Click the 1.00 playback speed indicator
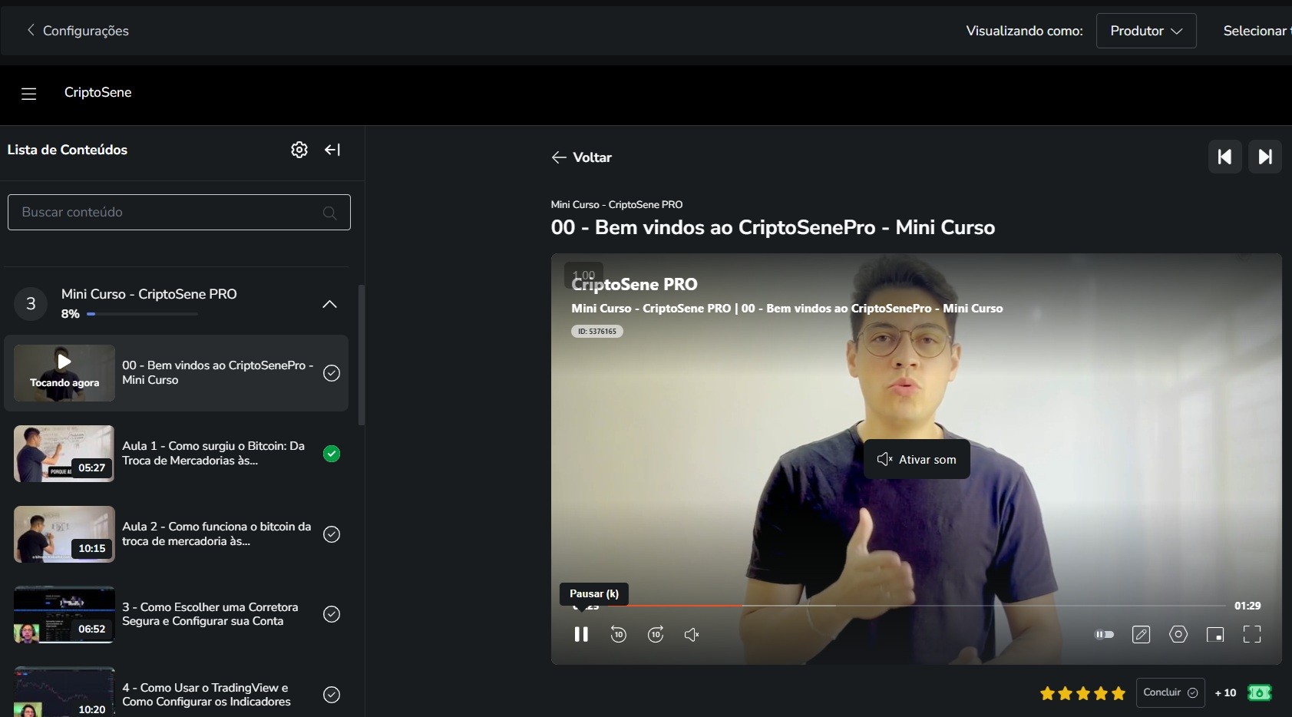 tap(583, 275)
